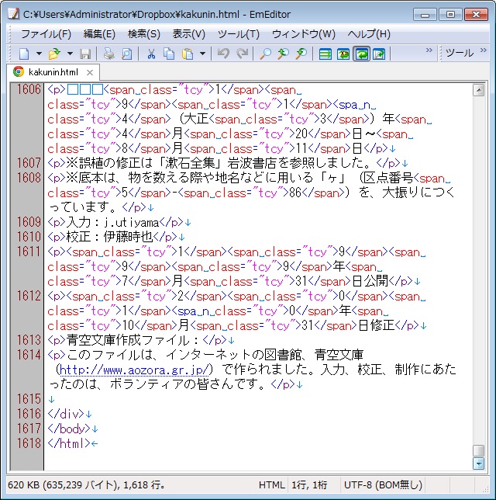Expand the Open file dropdown arrow
Image resolution: width=496 pixels, height=500 pixels.
tap(70, 54)
